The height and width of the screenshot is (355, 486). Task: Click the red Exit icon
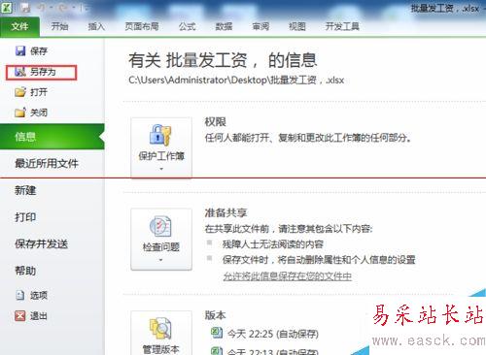pos(20,315)
